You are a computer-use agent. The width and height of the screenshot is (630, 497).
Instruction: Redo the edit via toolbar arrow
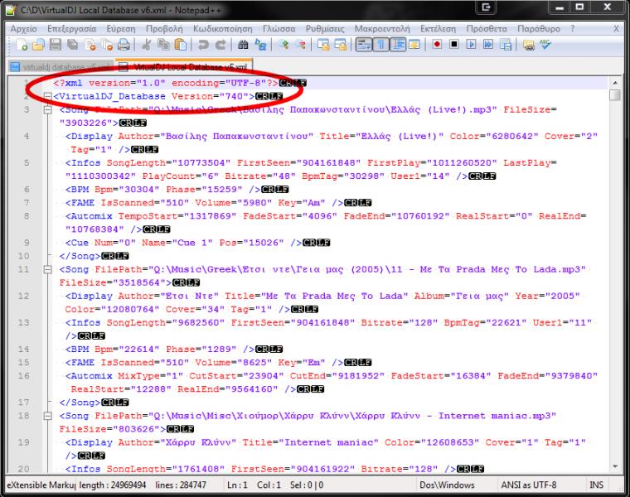click(x=220, y=45)
